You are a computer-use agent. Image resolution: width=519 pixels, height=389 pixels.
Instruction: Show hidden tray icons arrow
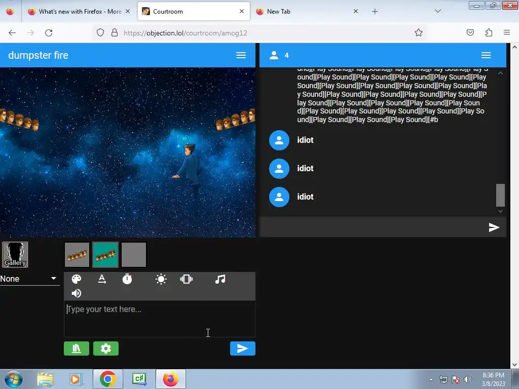coord(431,379)
